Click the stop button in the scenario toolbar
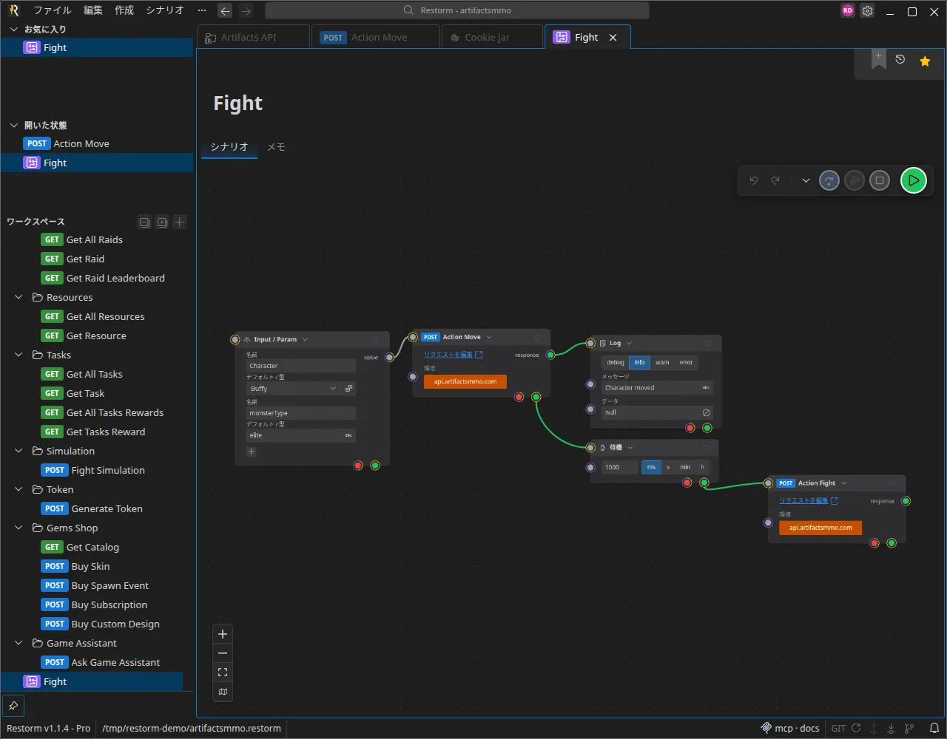 pos(880,180)
